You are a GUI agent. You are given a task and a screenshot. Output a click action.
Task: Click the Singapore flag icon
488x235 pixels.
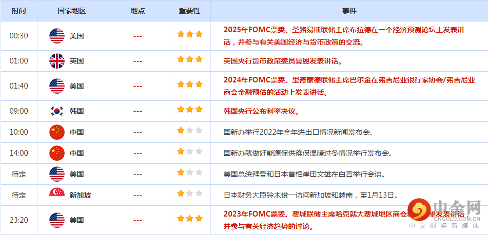[x=57, y=195]
